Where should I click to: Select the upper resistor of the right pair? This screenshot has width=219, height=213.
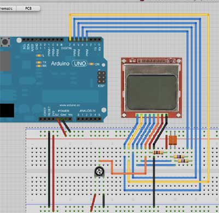pos(180,157)
